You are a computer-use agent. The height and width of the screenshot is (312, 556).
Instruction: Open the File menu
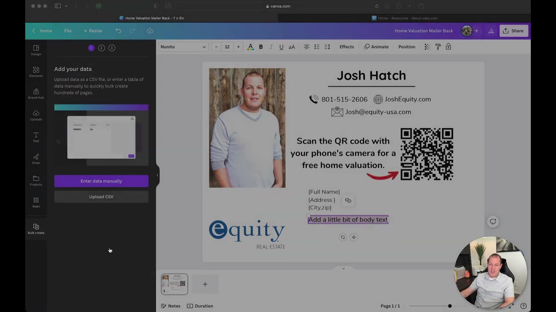(x=68, y=31)
